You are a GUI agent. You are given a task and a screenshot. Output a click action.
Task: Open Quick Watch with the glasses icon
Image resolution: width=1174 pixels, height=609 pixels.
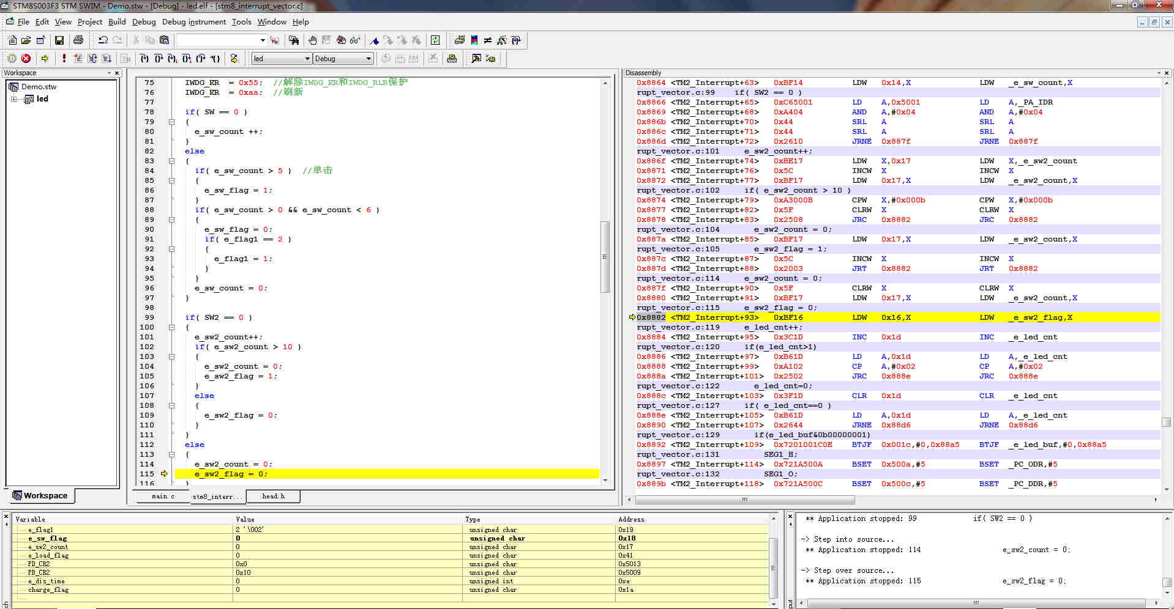tap(355, 40)
